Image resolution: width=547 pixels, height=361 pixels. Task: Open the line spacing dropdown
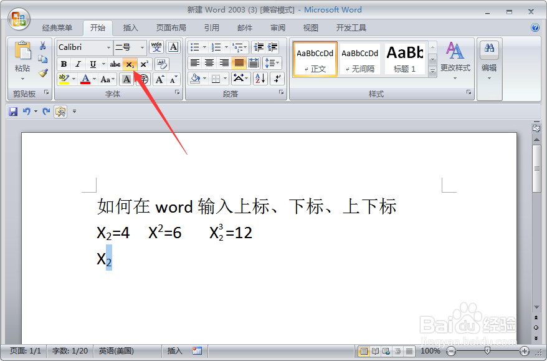coord(272,62)
